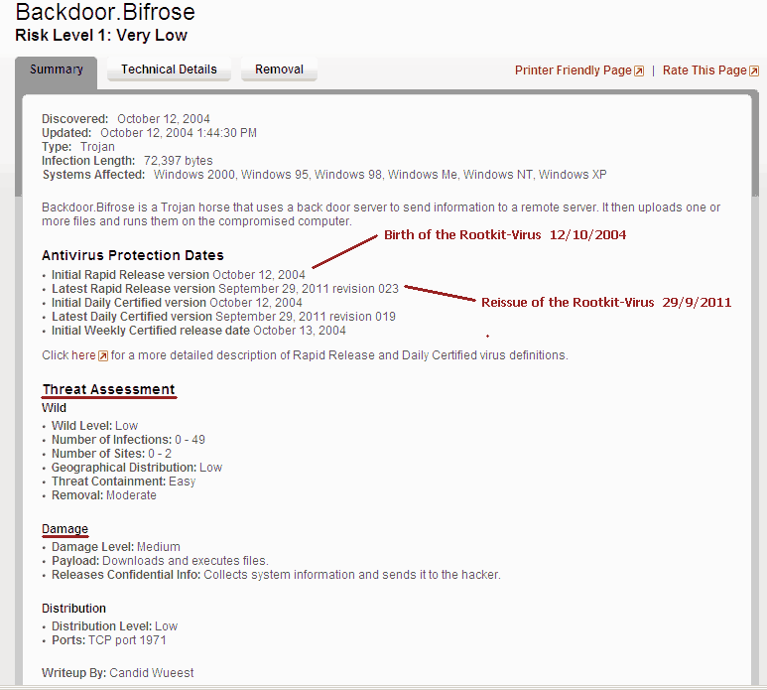
Task: Open the Summary tab
Action: (56, 70)
